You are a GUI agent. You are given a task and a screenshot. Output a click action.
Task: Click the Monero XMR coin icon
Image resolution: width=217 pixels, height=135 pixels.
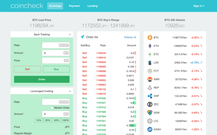(x=150, y=79)
